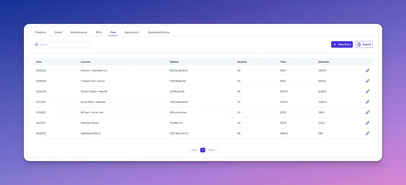Click the Quantity column header
Image resolution: width=406 pixels, height=185 pixels.
pyautogui.click(x=242, y=62)
